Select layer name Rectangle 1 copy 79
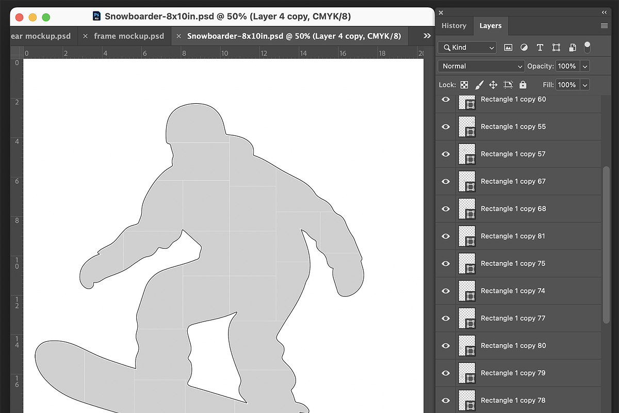 [x=513, y=373]
